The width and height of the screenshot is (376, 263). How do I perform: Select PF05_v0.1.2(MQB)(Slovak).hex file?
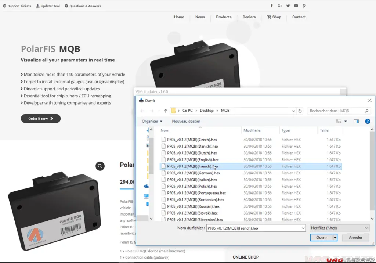tap(251, 213)
